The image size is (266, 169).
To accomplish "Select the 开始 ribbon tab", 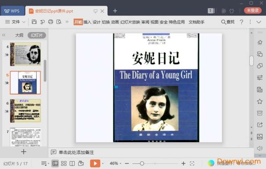I will (78, 22).
